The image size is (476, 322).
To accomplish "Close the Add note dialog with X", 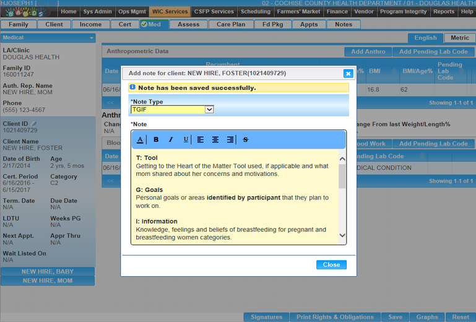I will click(x=348, y=73).
